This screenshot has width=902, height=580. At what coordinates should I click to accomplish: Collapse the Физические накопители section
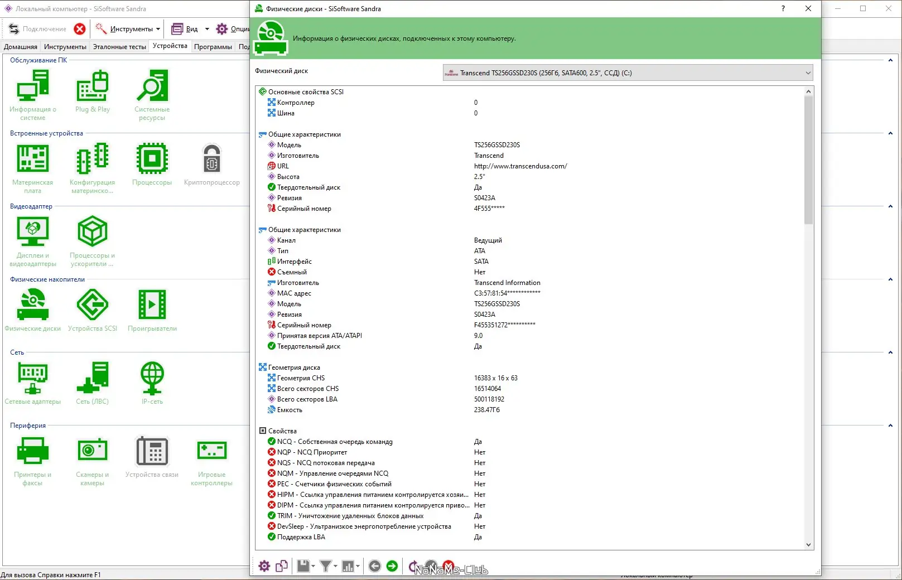click(x=890, y=279)
